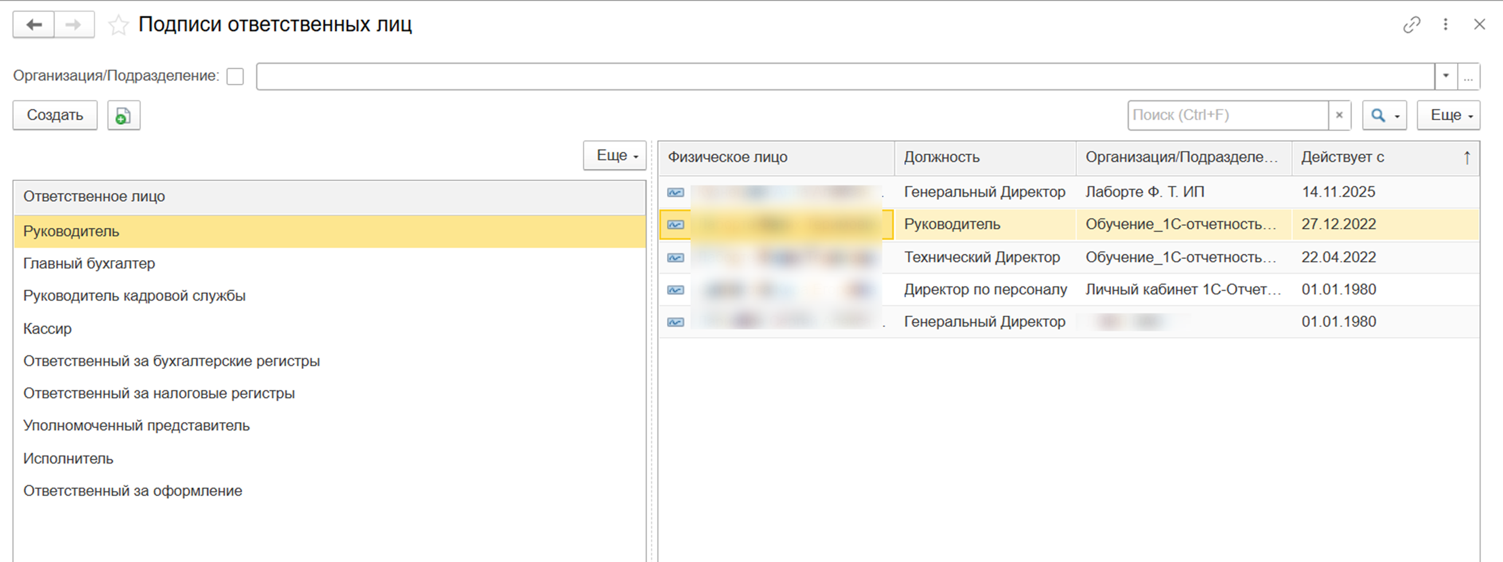The height and width of the screenshot is (562, 1503).
Task: Add page to favorites with star icon
Action: pyautogui.click(x=119, y=26)
